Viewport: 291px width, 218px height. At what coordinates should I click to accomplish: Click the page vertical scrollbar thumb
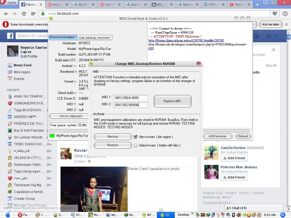[289, 37]
